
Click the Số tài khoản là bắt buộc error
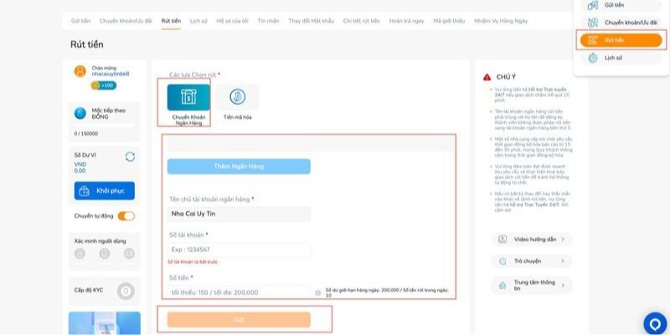click(x=193, y=262)
